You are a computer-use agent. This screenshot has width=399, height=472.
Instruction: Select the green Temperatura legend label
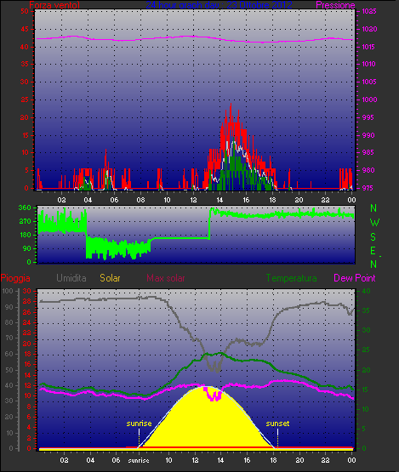(x=291, y=278)
